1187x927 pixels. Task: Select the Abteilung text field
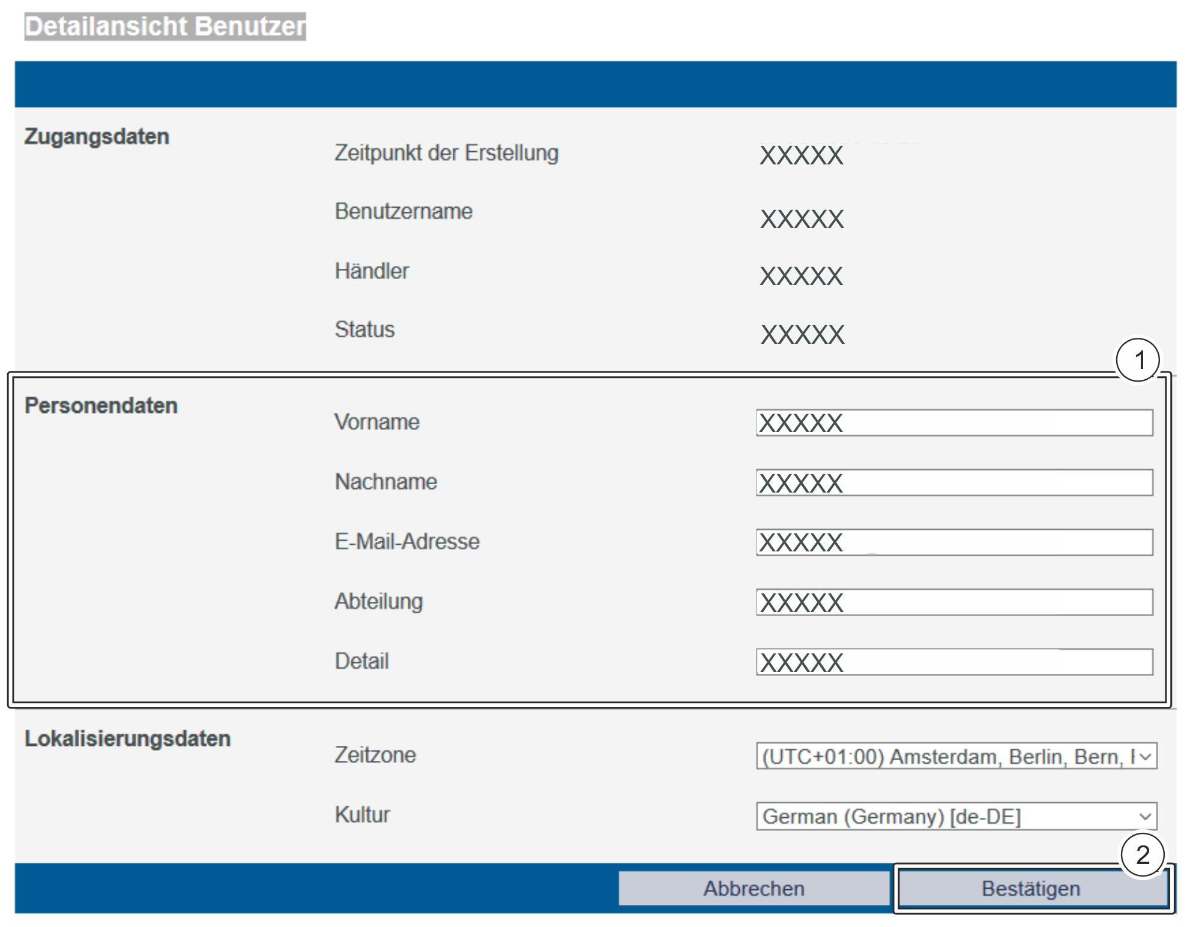[953, 602]
